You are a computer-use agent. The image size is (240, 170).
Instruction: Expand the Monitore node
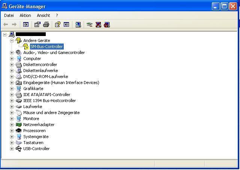(12, 119)
